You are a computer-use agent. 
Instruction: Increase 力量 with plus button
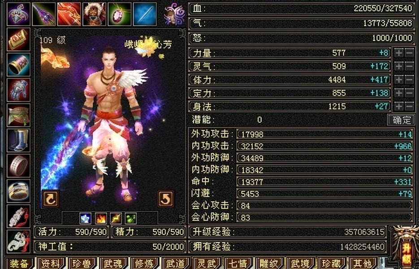pos(399,53)
